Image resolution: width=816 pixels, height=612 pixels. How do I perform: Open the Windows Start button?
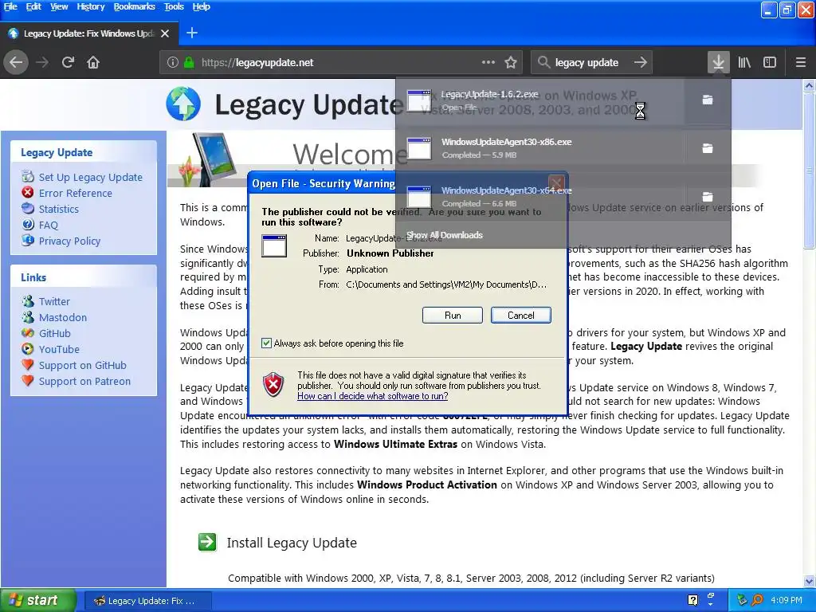37,601
